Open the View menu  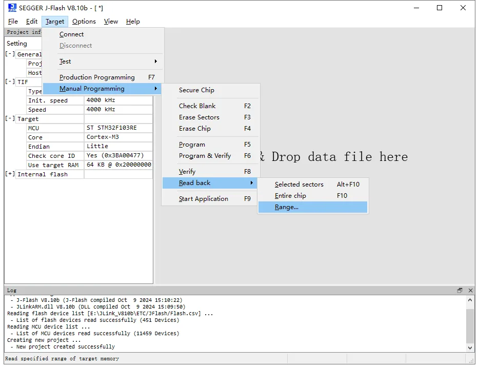point(111,22)
